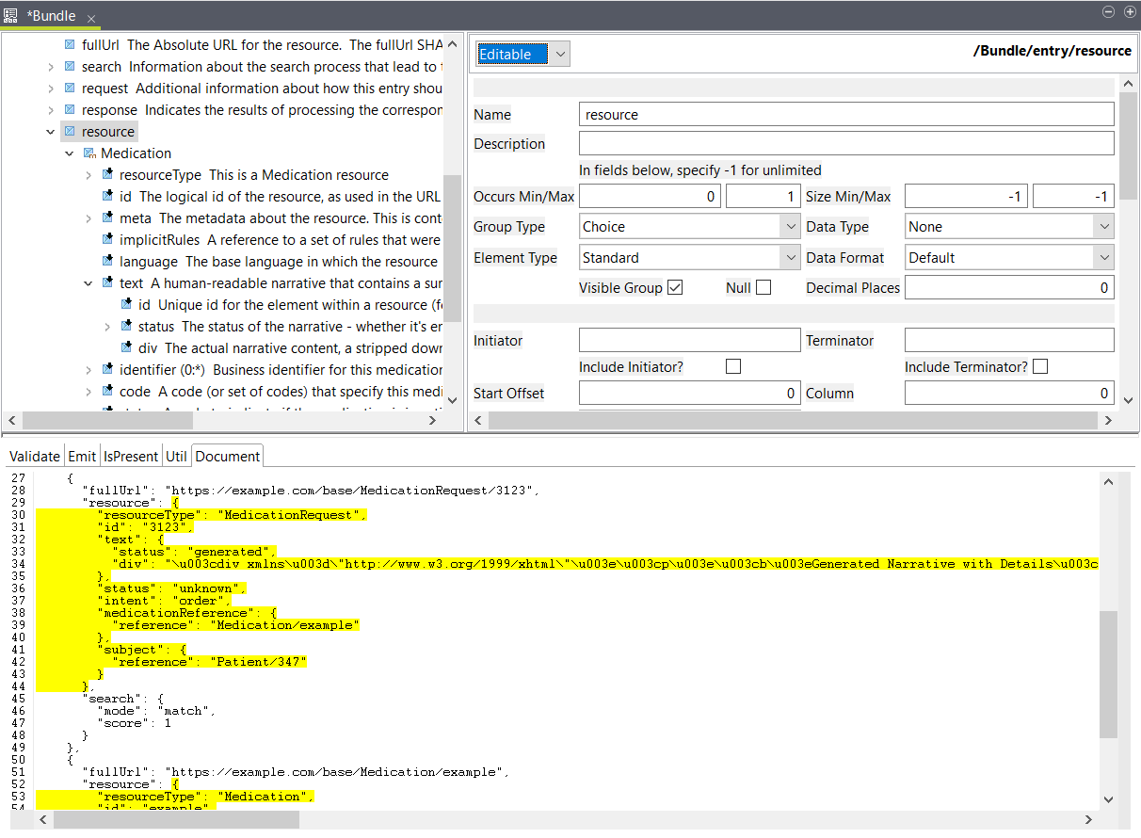Select the identifier tree item

click(x=147, y=370)
